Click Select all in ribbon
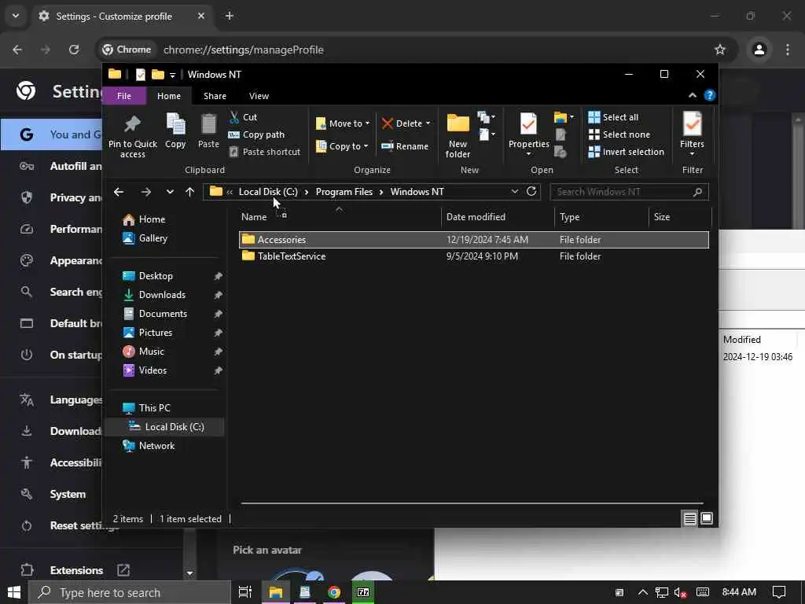Viewport: 805px width, 604px height. (613, 117)
